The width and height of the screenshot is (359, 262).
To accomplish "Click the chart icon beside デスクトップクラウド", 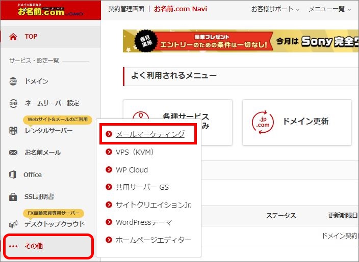I will click(x=13, y=224).
